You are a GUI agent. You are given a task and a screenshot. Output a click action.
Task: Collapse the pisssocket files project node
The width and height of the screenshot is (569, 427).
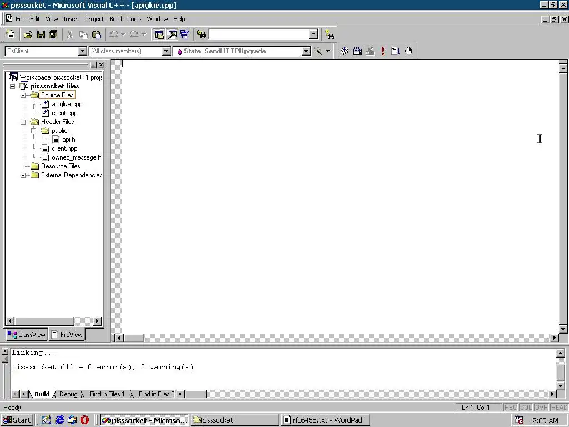[13, 86]
